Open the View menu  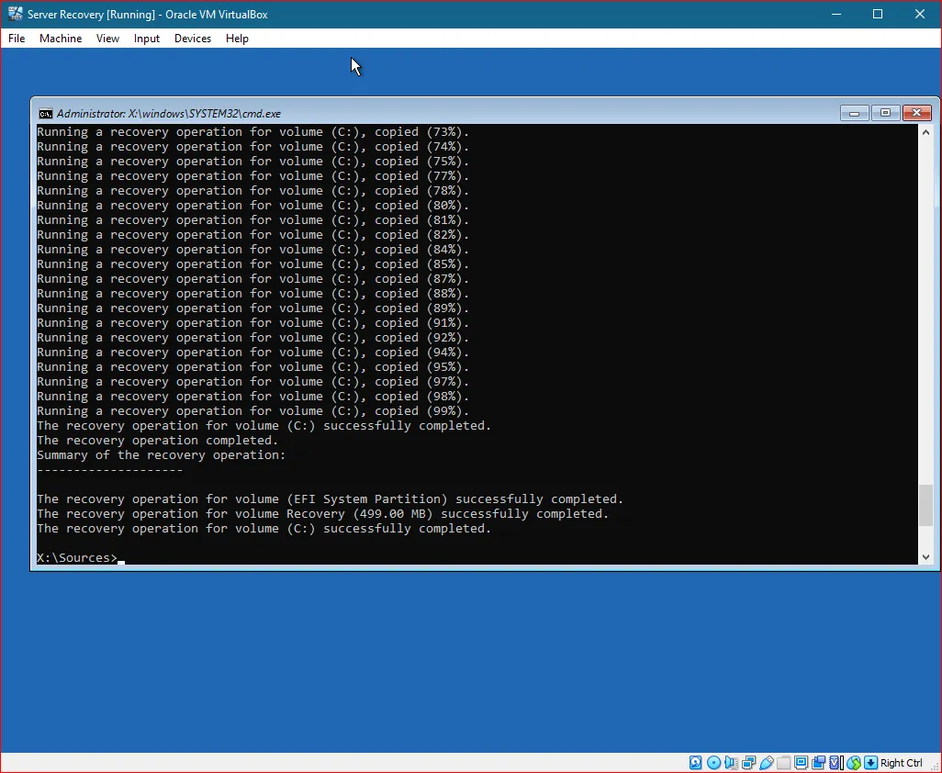(107, 39)
